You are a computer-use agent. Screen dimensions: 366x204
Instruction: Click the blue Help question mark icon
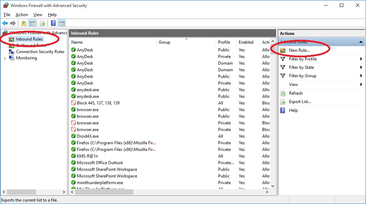(53, 23)
